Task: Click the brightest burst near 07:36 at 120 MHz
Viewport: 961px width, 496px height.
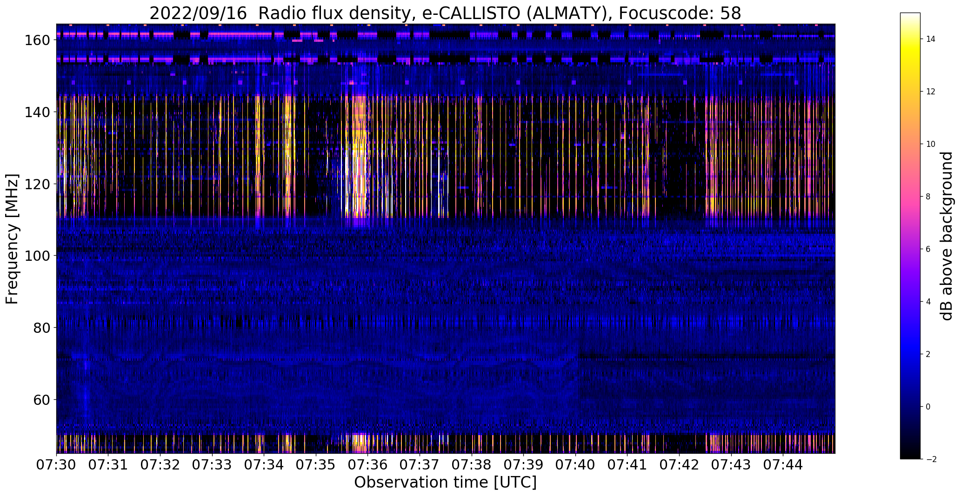Action: pos(360,184)
